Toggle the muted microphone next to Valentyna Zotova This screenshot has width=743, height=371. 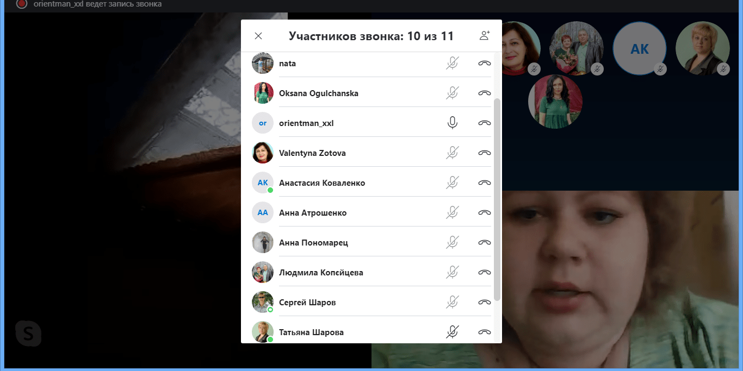point(453,153)
